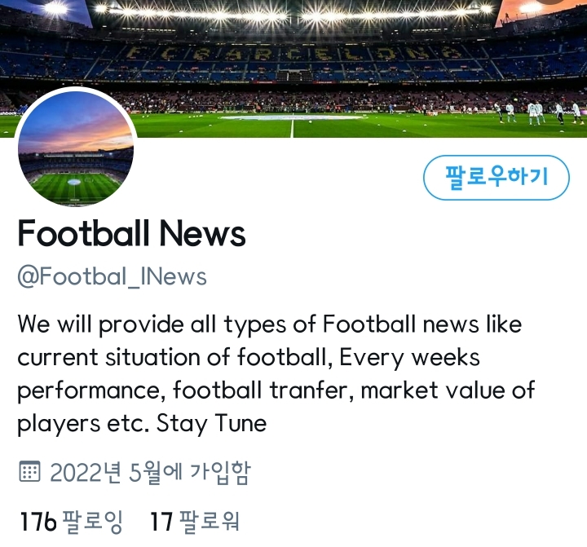Tap the Football News display name
Viewport: 587px width, 547px height.
[x=131, y=233]
